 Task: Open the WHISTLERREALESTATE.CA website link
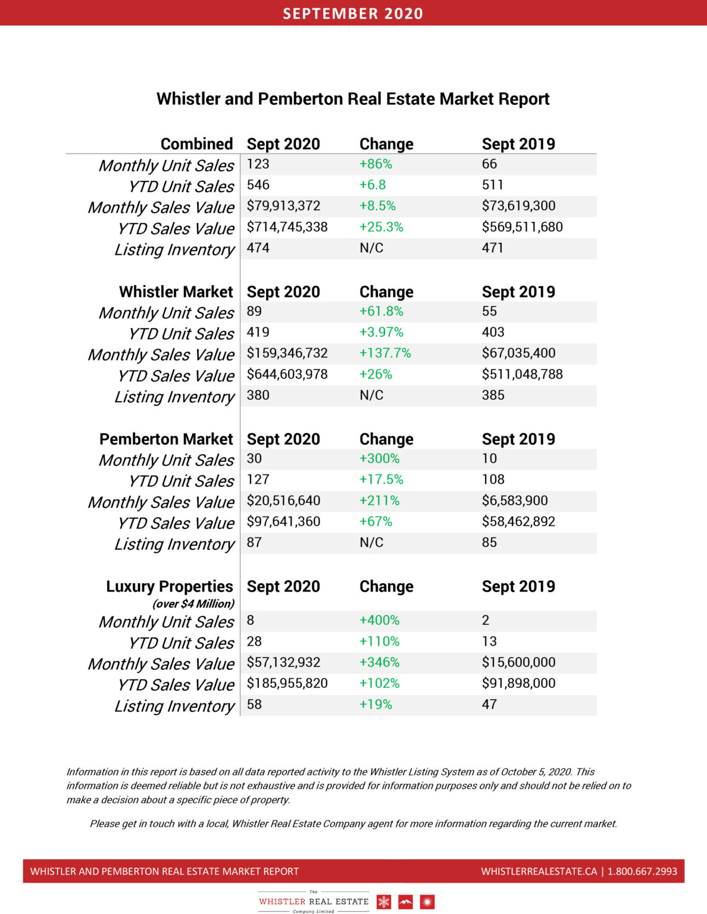[x=539, y=871]
